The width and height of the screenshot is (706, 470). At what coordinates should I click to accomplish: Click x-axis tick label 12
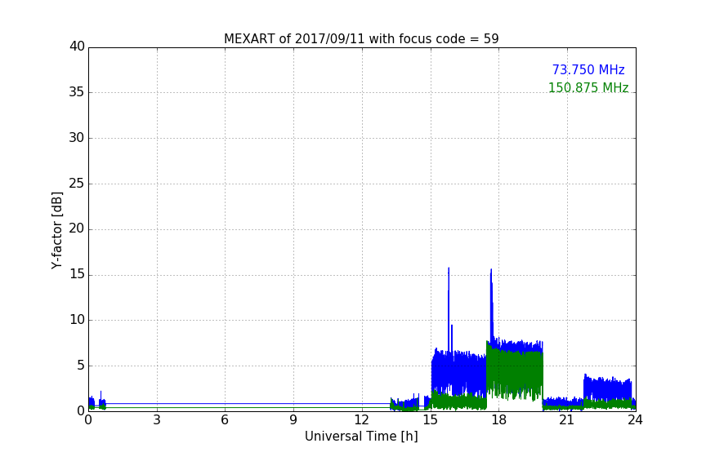click(x=361, y=420)
